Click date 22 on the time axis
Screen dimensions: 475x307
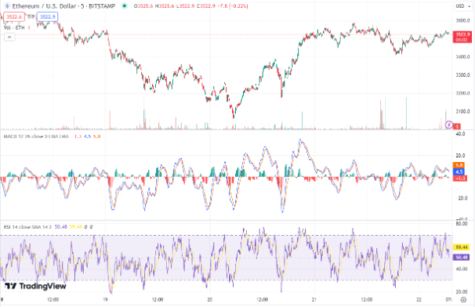pos(419,300)
